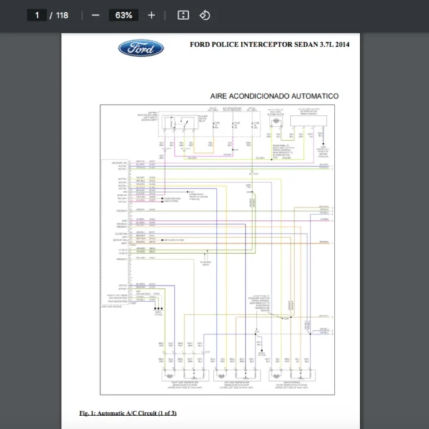Click the fit to page icon
This screenshot has height=429, width=429.
tap(183, 15)
